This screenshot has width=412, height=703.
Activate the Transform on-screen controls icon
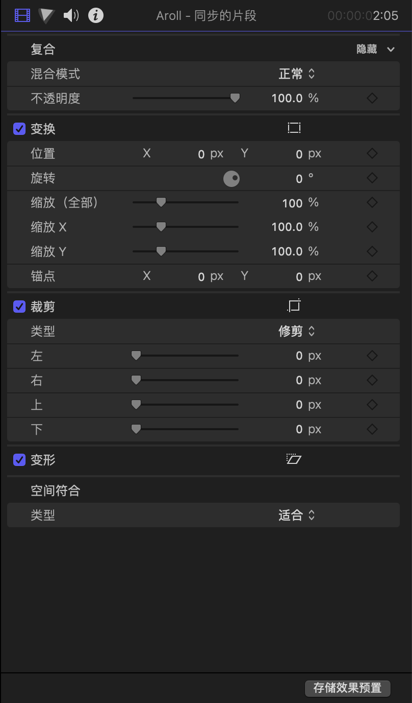(294, 128)
